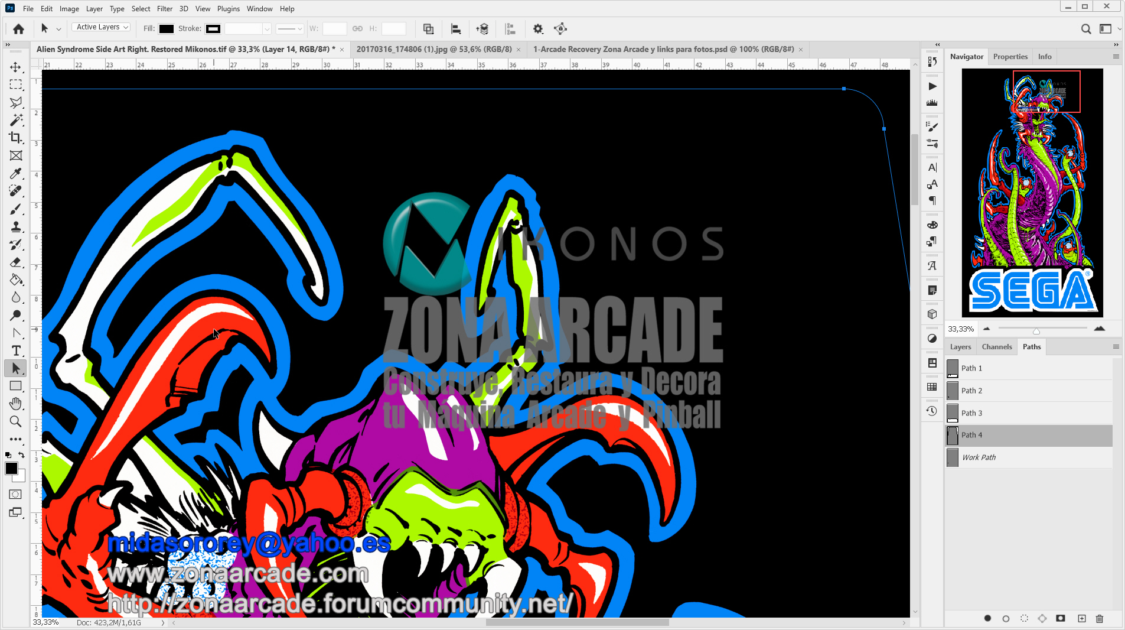The height and width of the screenshot is (630, 1125).
Task: Choose the Clone Stamp tool
Action: coord(16,227)
